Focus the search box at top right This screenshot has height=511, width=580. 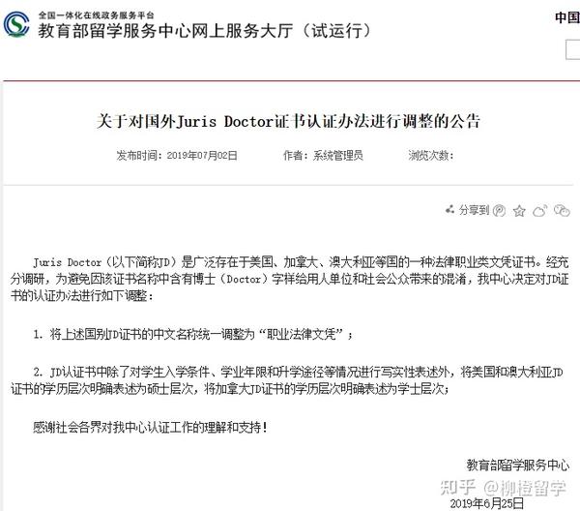[572, 49]
